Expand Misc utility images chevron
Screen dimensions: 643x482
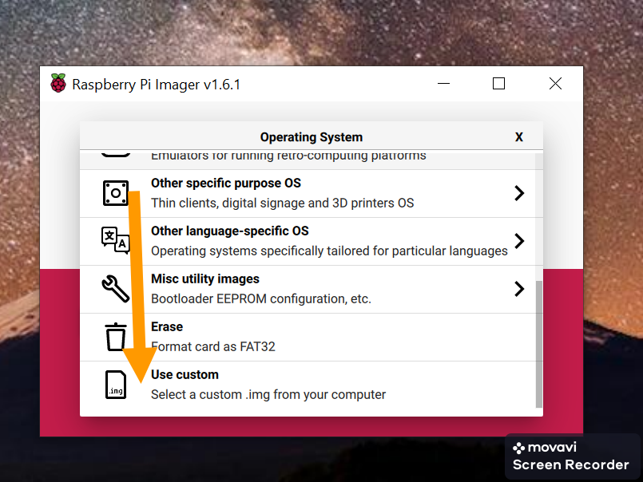(x=519, y=289)
